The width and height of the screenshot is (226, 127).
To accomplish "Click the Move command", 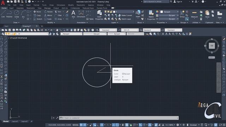I will (x=37, y=12).
